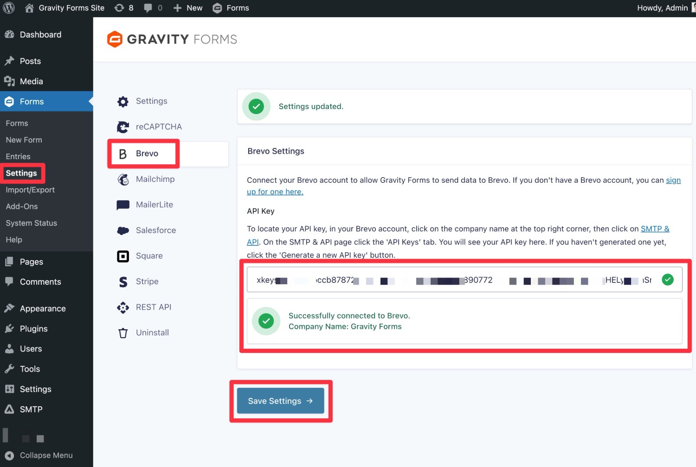Screen dimensions: 696x467
Task: Click into the Brevo API Key field
Action: point(464,280)
